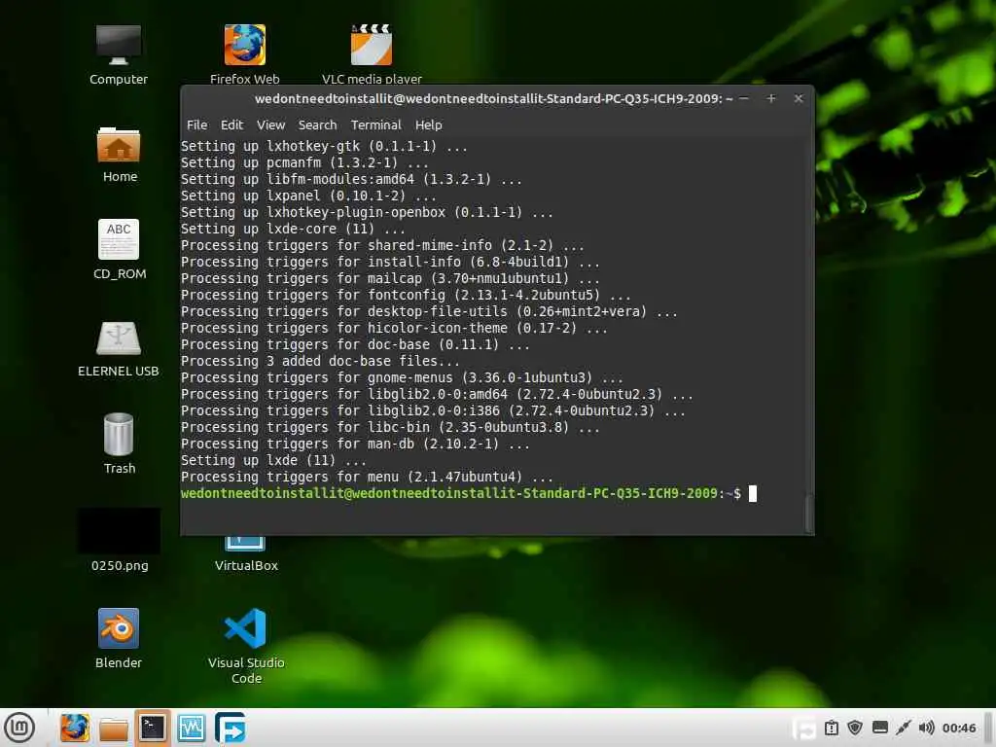The image size is (996, 747).
Task: Click the 'Setting up lxde (11)' line
Action: coord(273,460)
